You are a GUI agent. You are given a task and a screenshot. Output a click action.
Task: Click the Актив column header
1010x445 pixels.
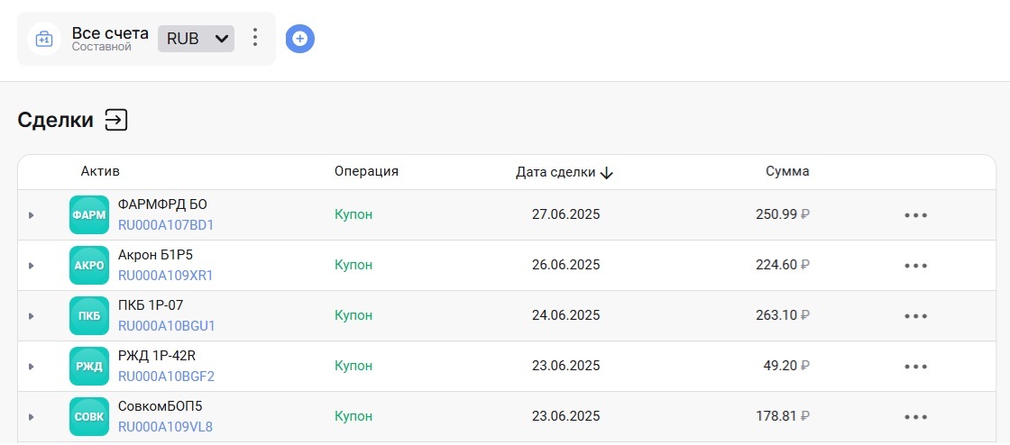tap(100, 171)
